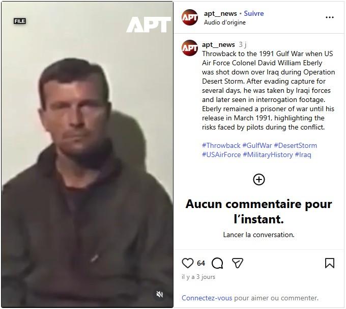Click the APT avatar beside the caption
The height and width of the screenshot is (309, 346).
pos(190,48)
